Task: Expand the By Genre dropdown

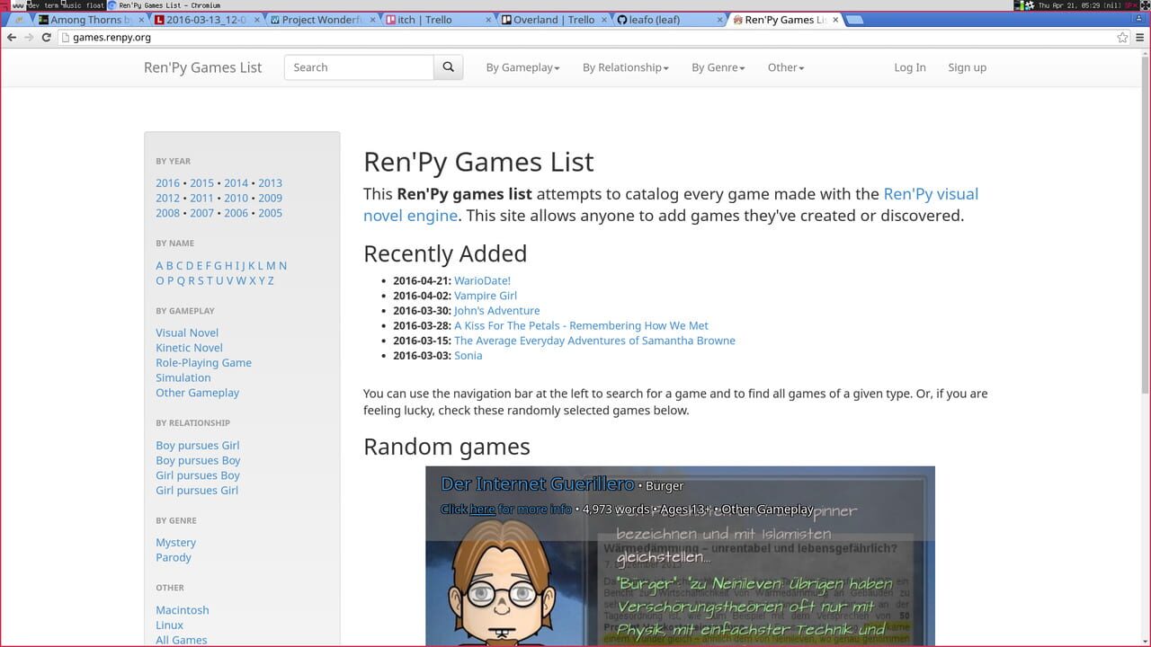Action: coord(718,67)
